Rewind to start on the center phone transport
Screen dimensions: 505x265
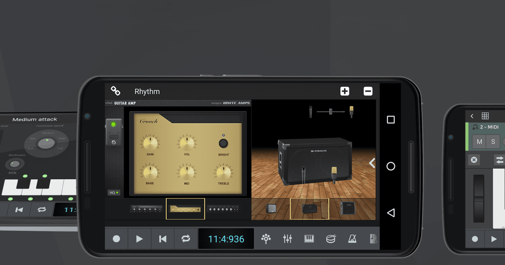pos(162,239)
